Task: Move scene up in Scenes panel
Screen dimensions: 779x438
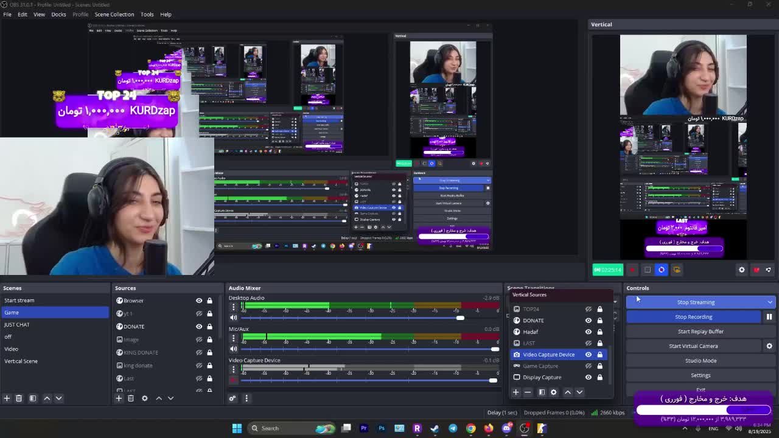Action: click(47, 398)
